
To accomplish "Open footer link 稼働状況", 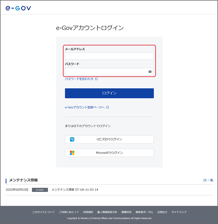I will pyautogui.click(x=126, y=212).
